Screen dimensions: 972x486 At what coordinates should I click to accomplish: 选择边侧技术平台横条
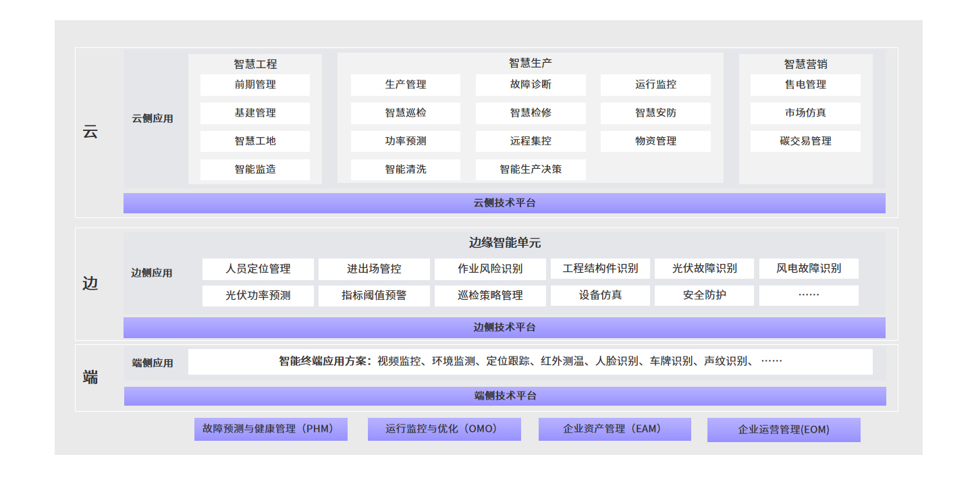point(504,327)
